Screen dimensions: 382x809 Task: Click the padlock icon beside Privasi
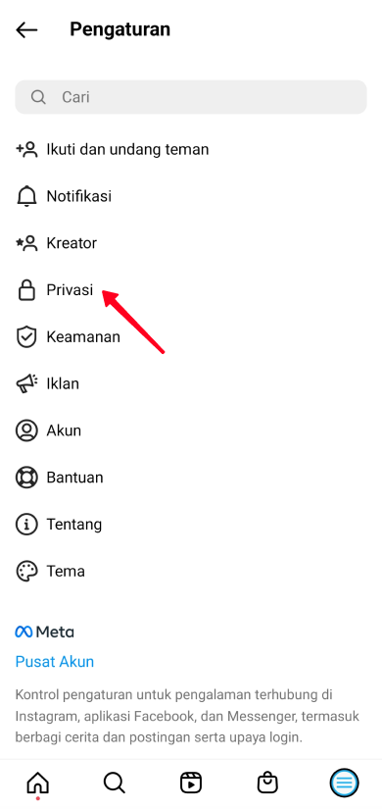click(26, 290)
